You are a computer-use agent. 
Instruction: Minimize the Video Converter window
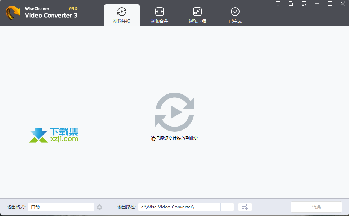tap(317, 4)
